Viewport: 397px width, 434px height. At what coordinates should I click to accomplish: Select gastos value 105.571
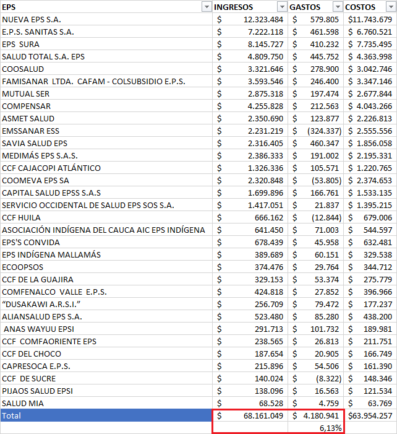click(316, 168)
